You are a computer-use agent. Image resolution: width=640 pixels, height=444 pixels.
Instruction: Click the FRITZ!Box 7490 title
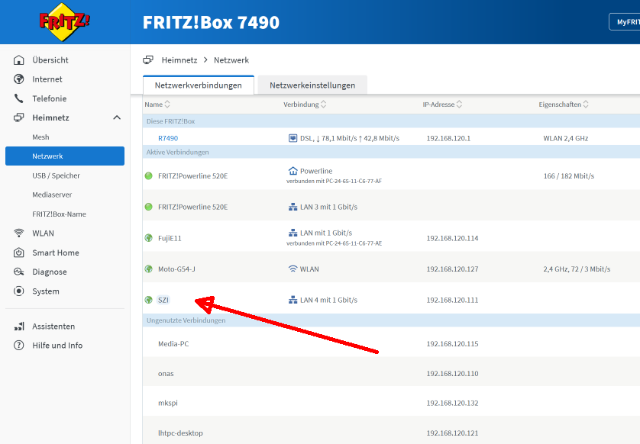[x=211, y=22]
